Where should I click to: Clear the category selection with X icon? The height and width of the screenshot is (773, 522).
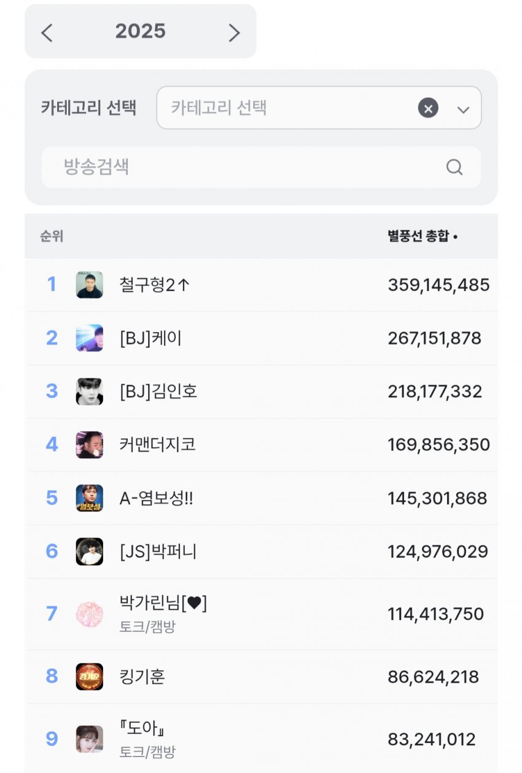click(428, 108)
